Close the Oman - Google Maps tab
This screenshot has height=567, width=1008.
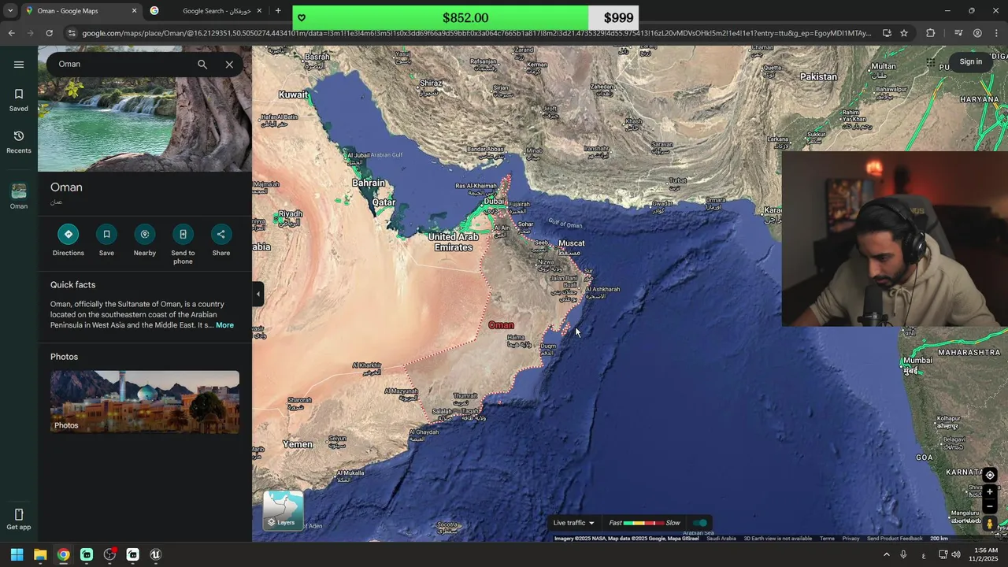tap(134, 11)
